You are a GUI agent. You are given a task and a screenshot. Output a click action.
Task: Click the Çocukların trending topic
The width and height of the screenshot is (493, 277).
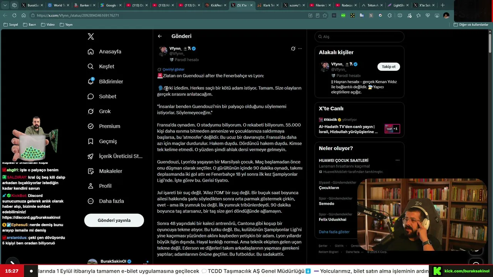coord(329,188)
